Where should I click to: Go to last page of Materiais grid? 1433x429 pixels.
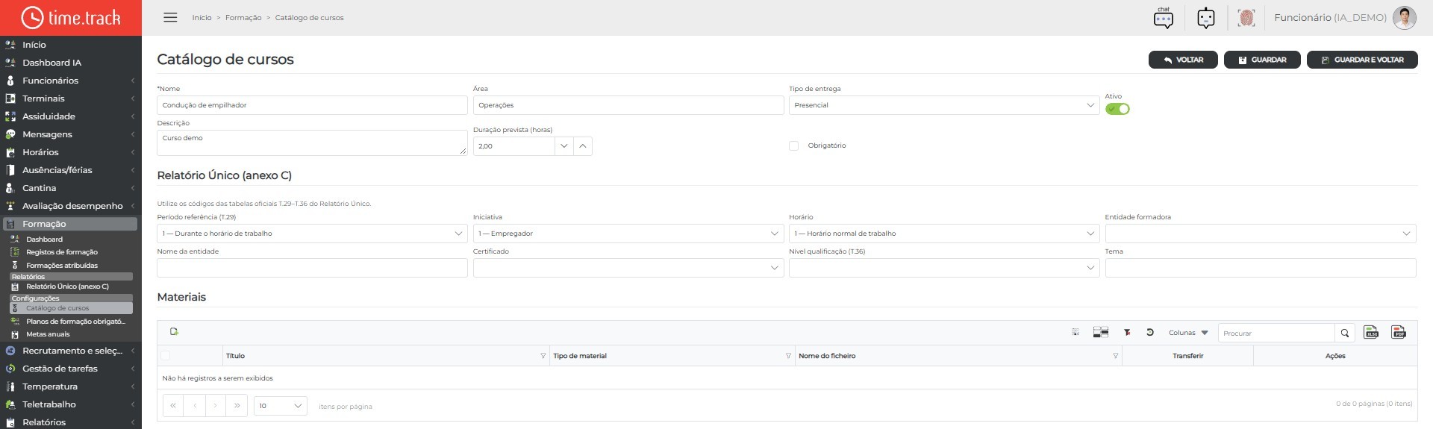pos(237,406)
